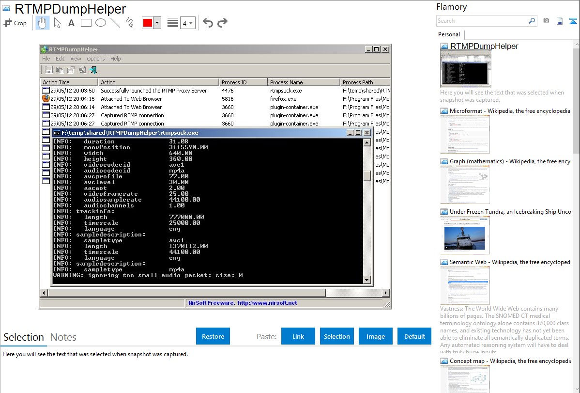Switch to the Selection tab
The height and width of the screenshot is (393, 580).
click(x=24, y=337)
